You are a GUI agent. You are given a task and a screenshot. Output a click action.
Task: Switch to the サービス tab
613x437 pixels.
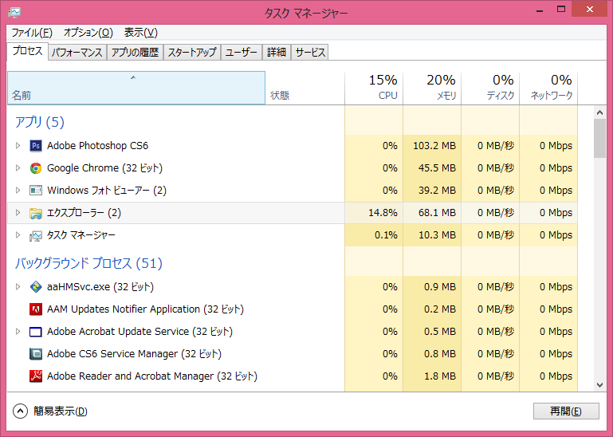point(310,53)
